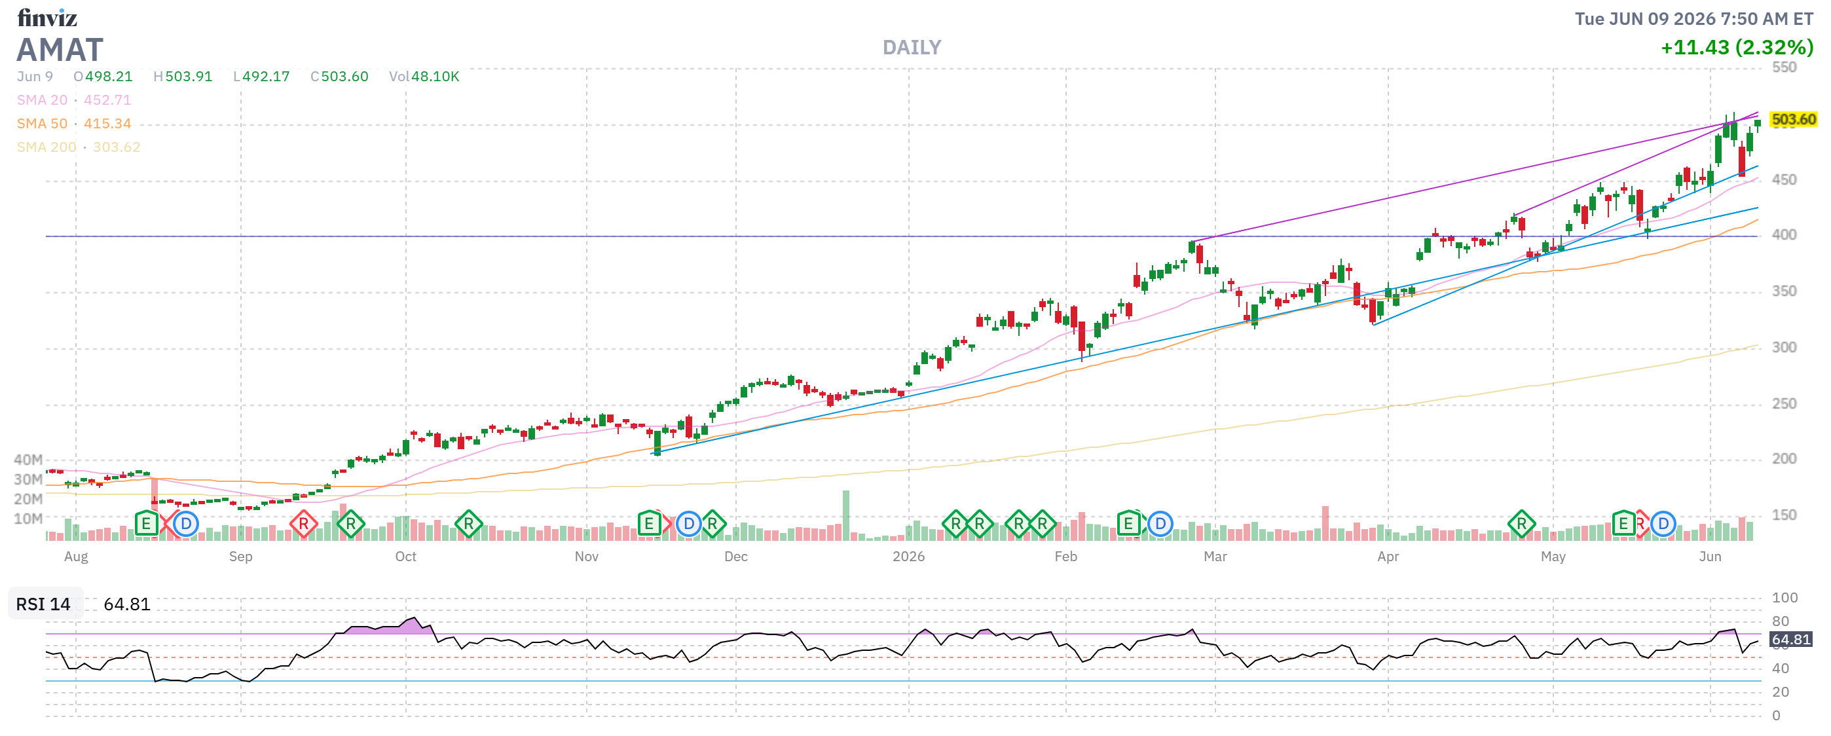Open the second January rating marker
The width and height of the screenshot is (1831, 736).
pyautogui.click(x=980, y=524)
